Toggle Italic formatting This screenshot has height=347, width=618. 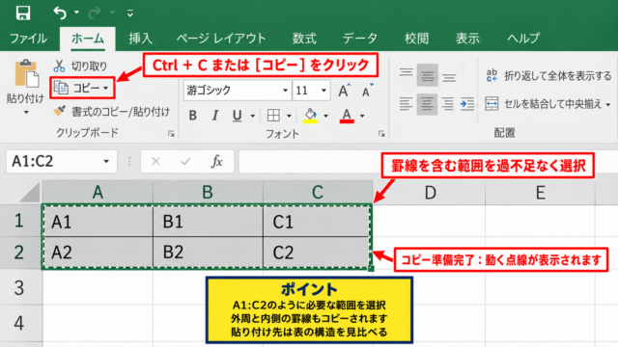tap(214, 116)
